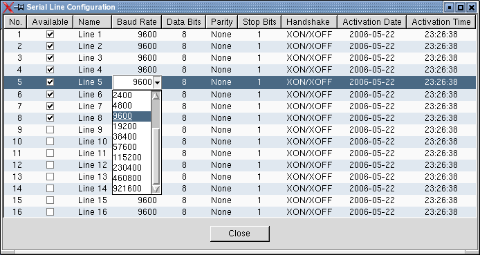The image size is (480, 255).
Task: Click the Baud Rate column header
Action: [x=137, y=22]
